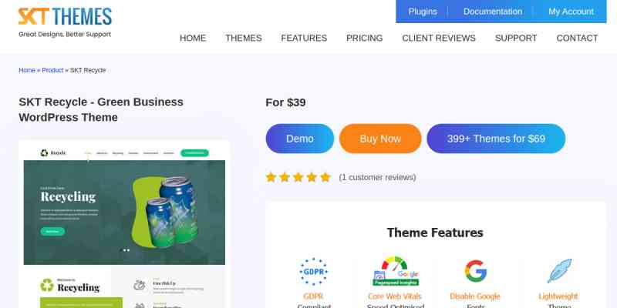Click the Disable Google Fonts G icon
This screenshot has height=308, width=617.
475,271
